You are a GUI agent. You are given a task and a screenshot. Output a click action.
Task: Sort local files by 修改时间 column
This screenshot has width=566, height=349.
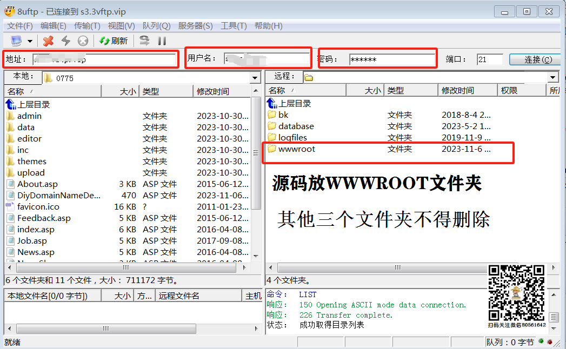pos(212,92)
